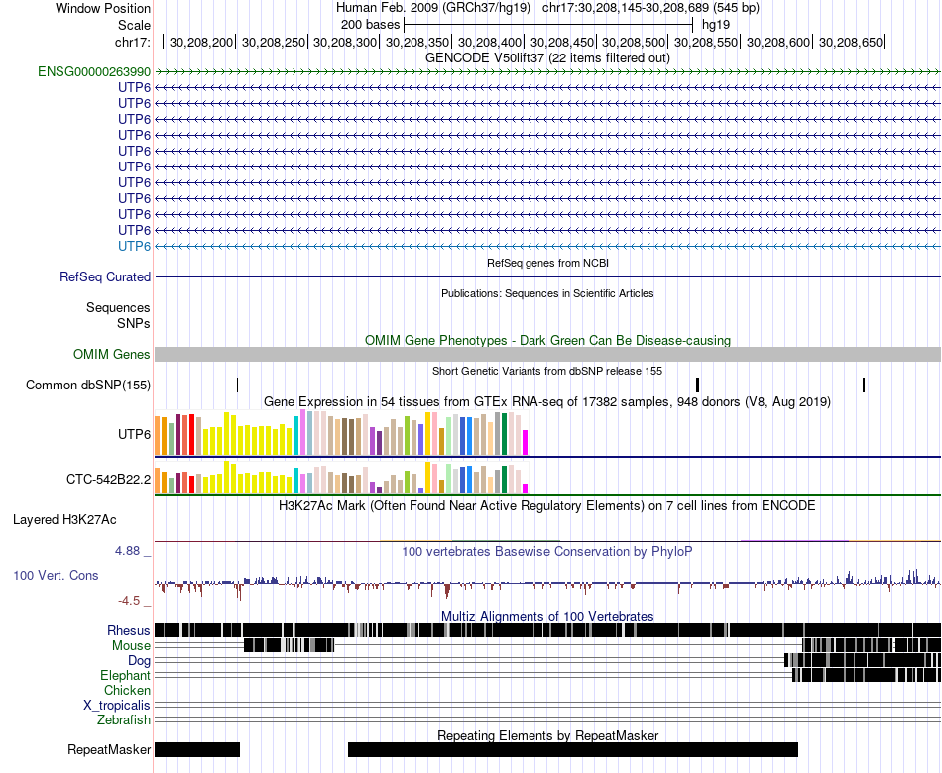This screenshot has width=942, height=773.
Task: Select the short first RepeatMasker block
Action: coord(197,749)
